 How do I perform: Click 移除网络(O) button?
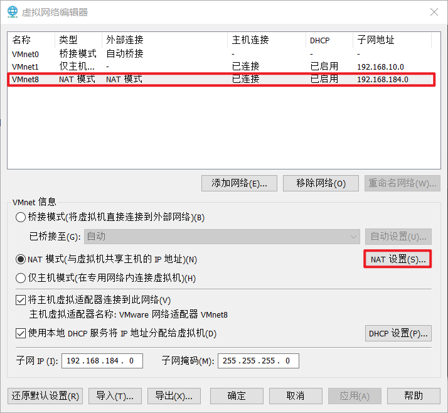(x=321, y=183)
